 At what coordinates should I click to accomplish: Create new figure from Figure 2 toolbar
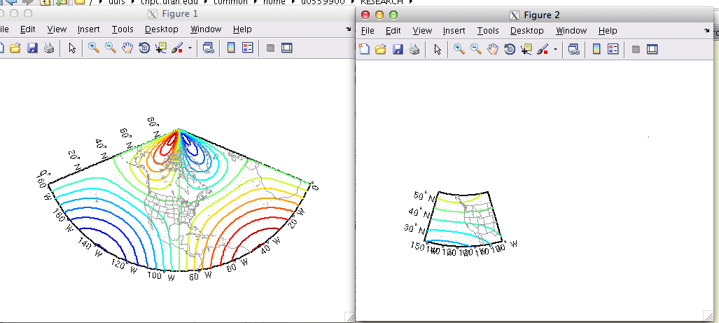(x=364, y=49)
